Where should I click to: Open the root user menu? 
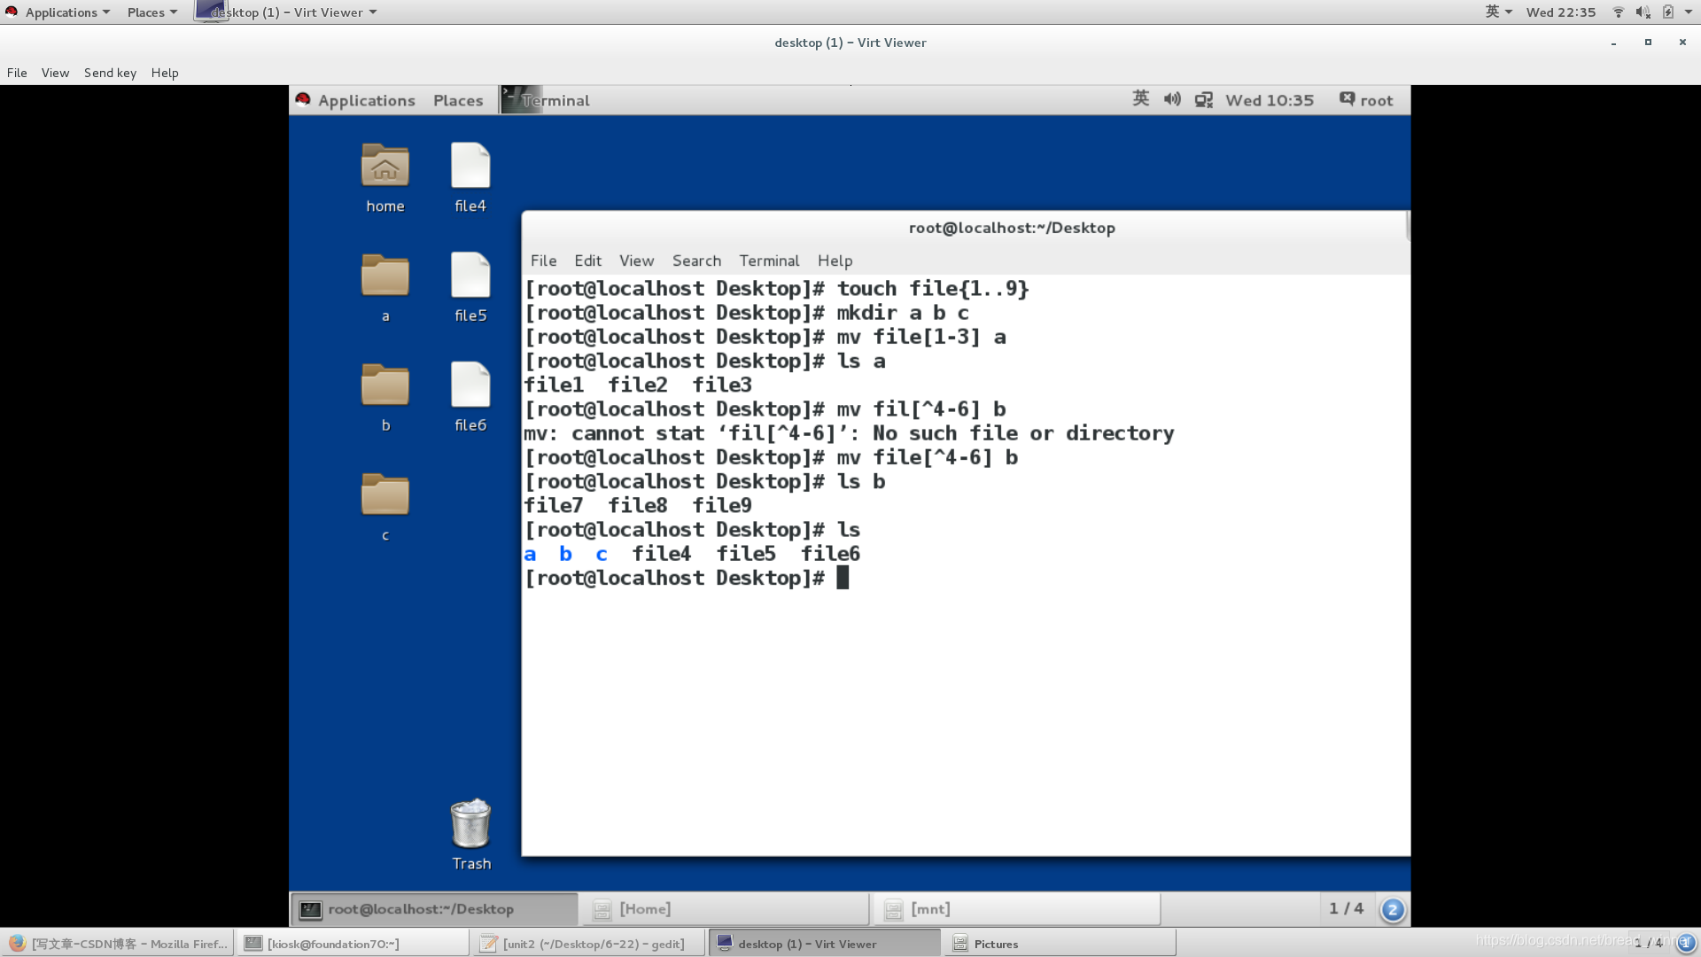(x=1366, y=100)
